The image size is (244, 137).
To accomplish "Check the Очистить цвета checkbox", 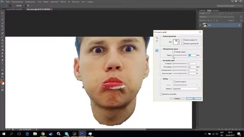I will [174, 82].
